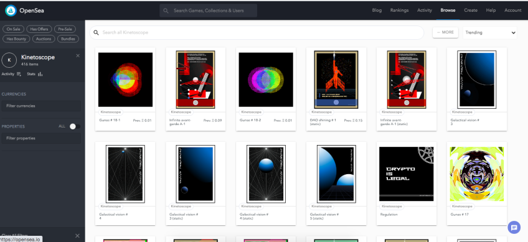Click the Regulation card title text

[389, 215]
